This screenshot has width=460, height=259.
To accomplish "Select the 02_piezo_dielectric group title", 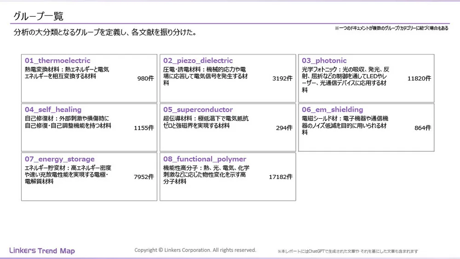I will tap(198, 61).
